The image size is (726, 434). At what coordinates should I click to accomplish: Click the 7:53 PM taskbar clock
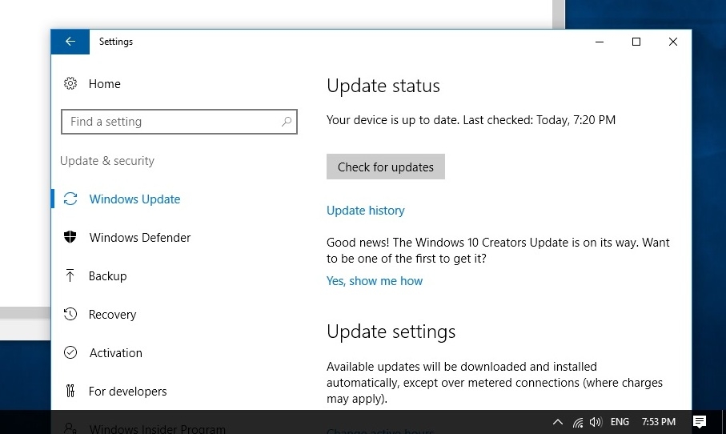point(659,422)
